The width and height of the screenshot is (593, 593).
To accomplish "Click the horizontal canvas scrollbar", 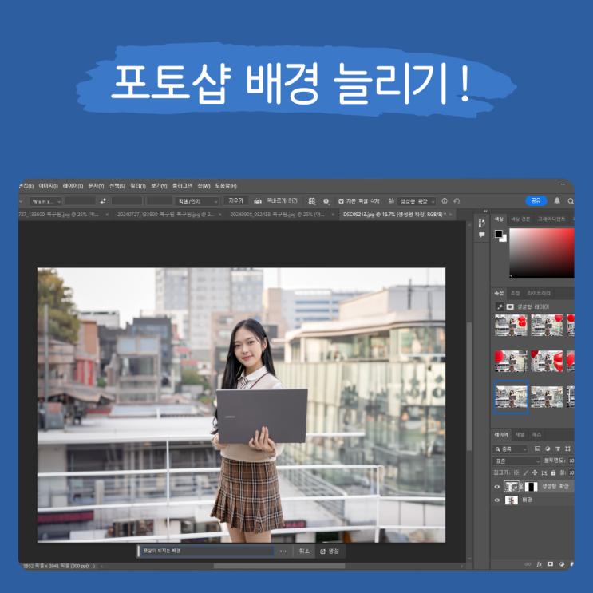I will (x=279, y=566).
